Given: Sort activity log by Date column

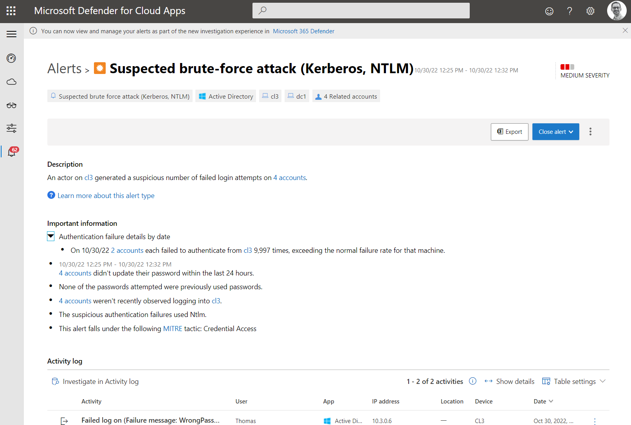Looking at the screenshot, I should click(543, 402).
